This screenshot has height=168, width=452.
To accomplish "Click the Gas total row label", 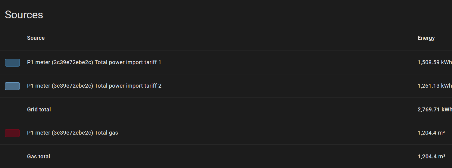I will pos(39,157).
